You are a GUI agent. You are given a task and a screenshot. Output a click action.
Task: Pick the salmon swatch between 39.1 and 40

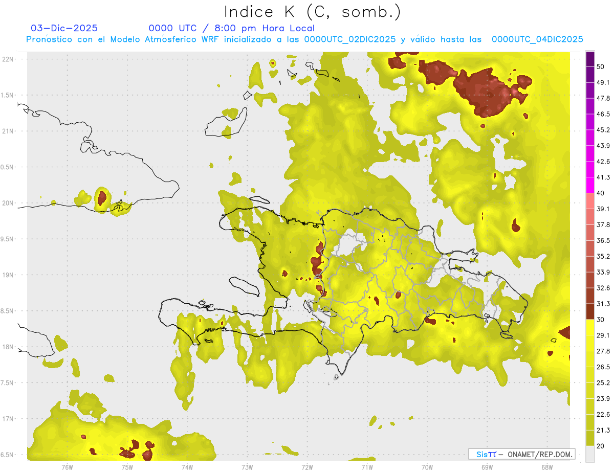pyautogui.click(x=590, y=201)
